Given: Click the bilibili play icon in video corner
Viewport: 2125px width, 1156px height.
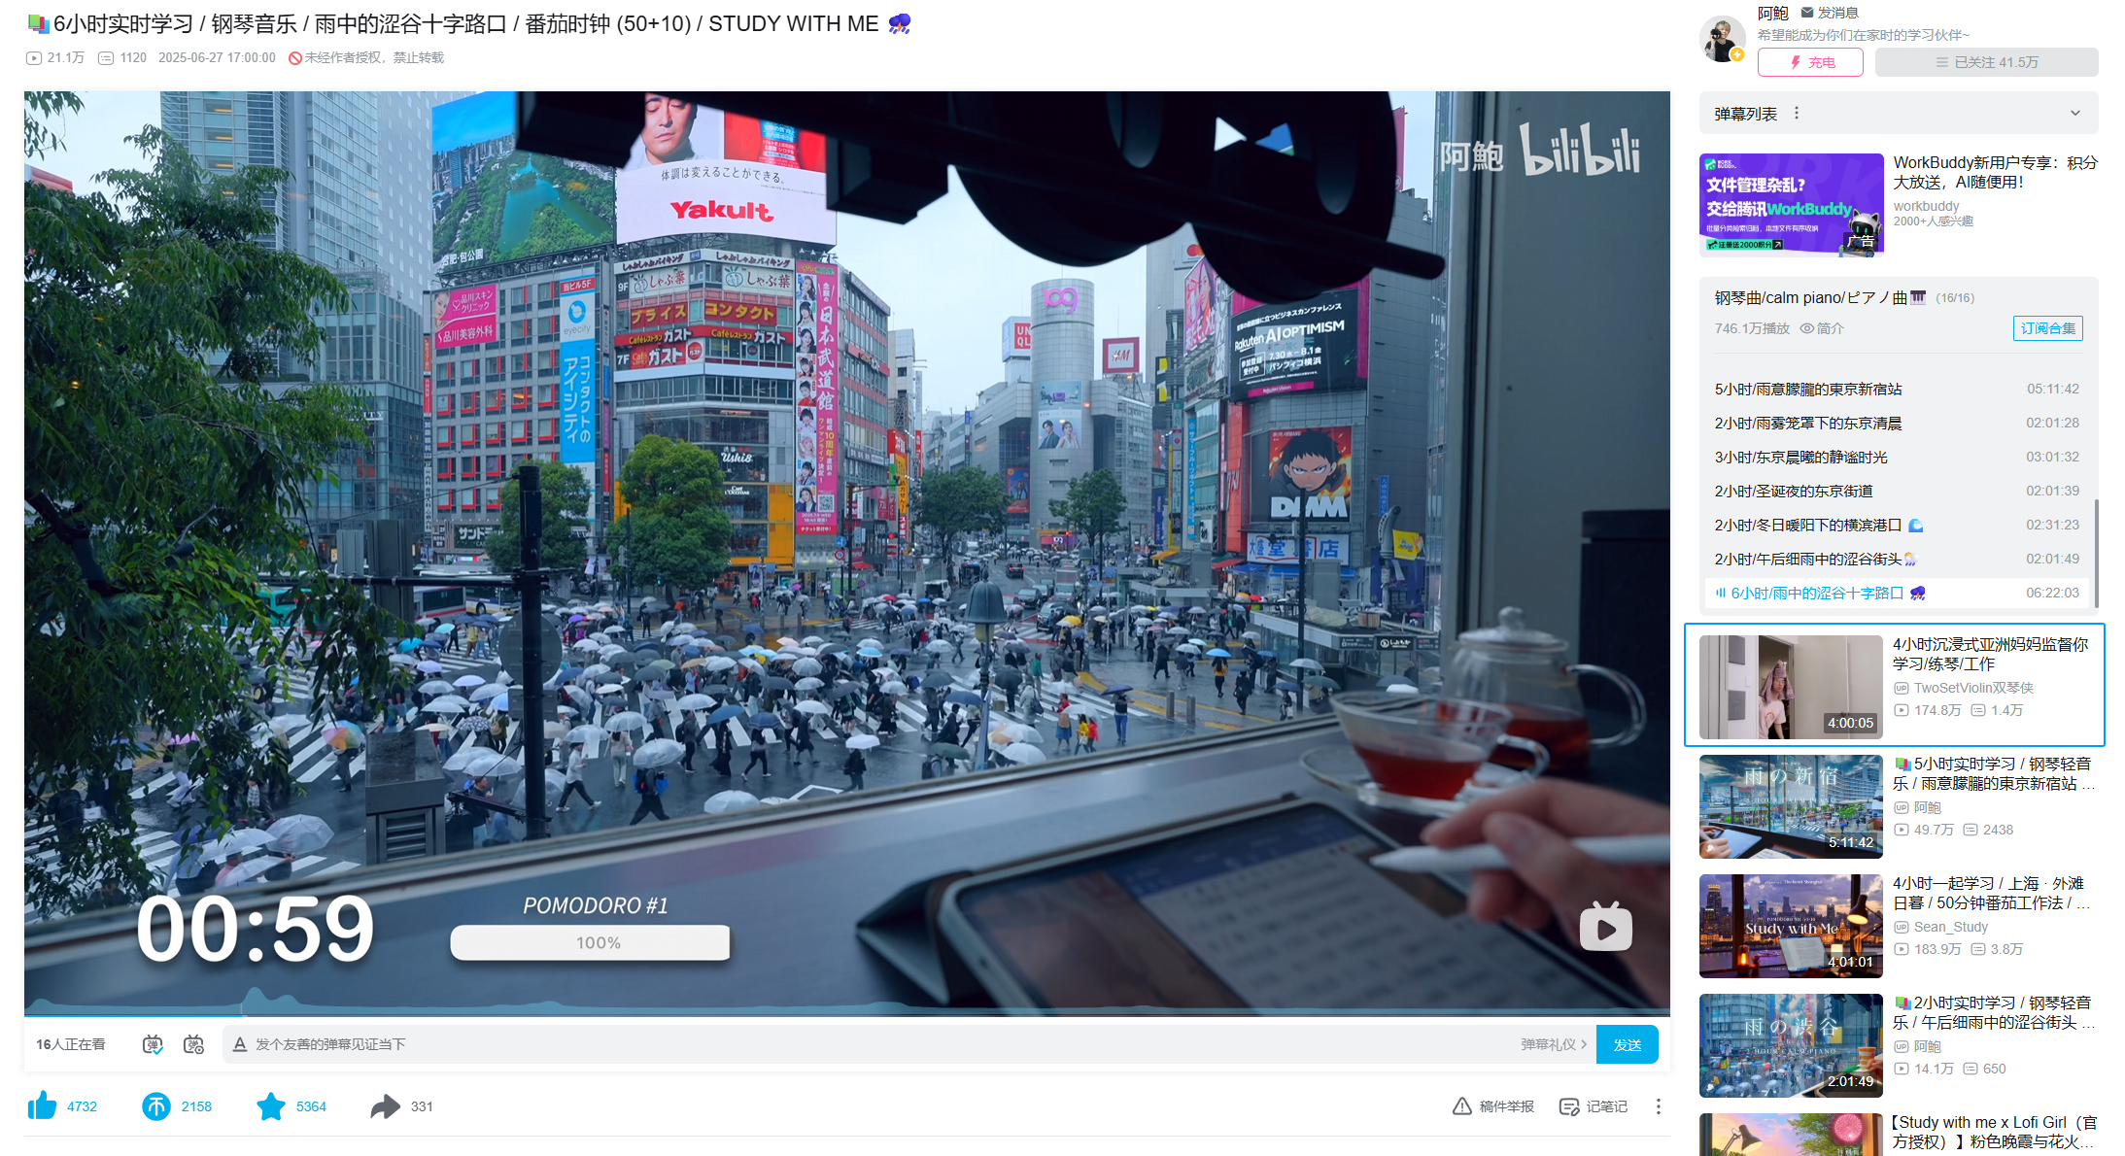Looking at the screenshot, I should point(1605,928).
